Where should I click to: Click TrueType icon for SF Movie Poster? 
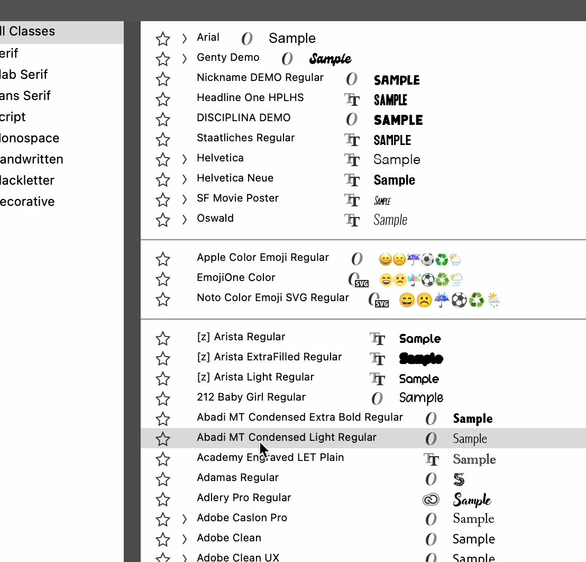352,200
